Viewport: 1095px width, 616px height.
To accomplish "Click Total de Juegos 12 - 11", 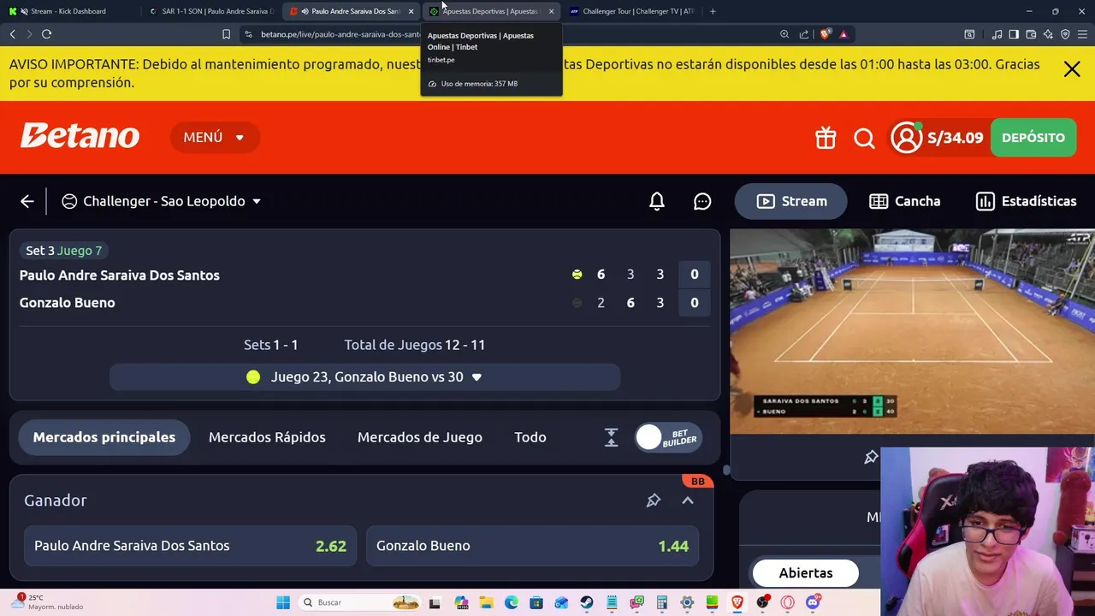I will (x=414, y=345).
